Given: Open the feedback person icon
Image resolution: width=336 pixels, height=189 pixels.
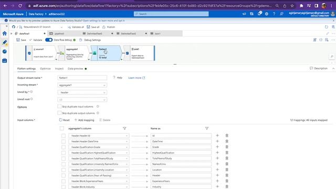Looking at the screenshot, I should (x=281, y=14).
